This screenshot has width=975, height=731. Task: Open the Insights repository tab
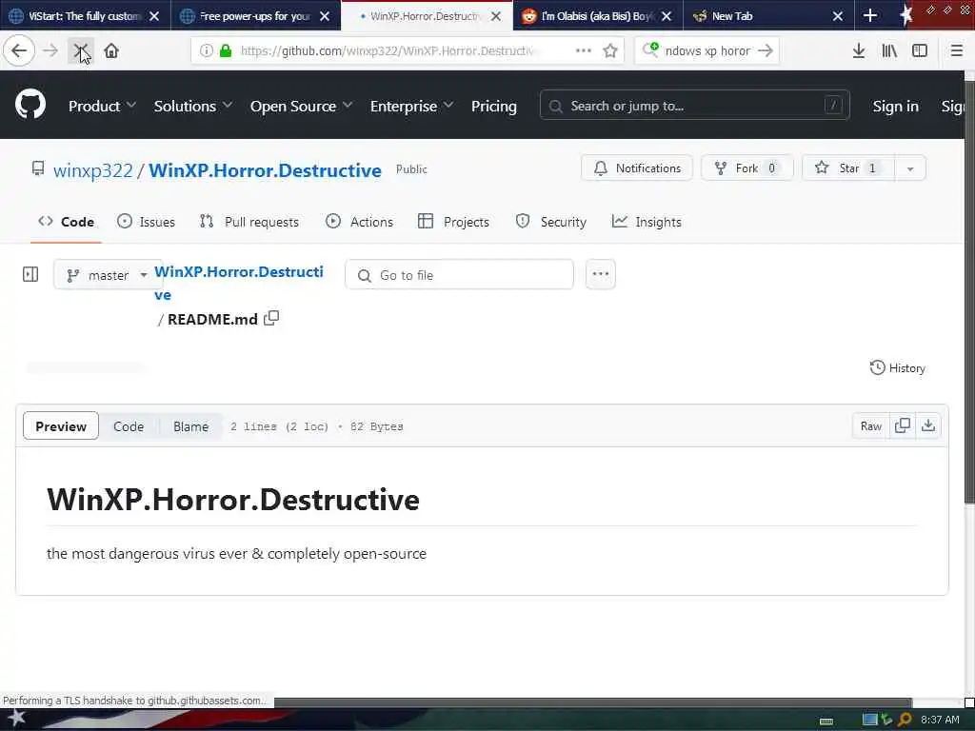pos(647,222)
